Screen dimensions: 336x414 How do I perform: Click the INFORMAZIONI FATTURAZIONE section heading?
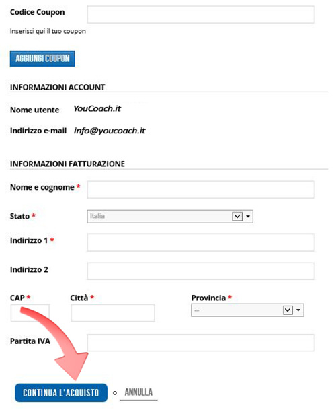(67, 164)
